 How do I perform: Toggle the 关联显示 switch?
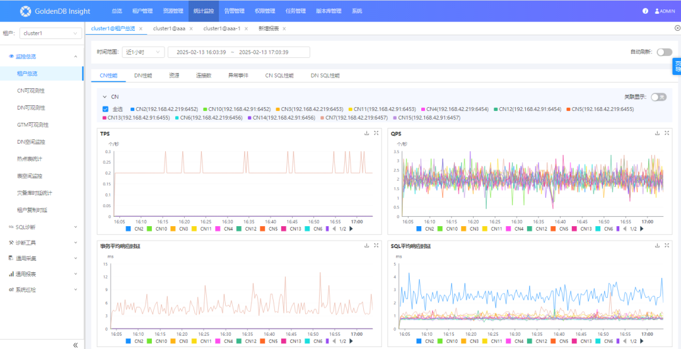point(658,97)
